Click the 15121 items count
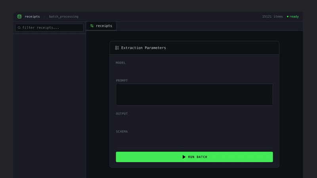The image size is (317, 178). (x=272, y=17)
